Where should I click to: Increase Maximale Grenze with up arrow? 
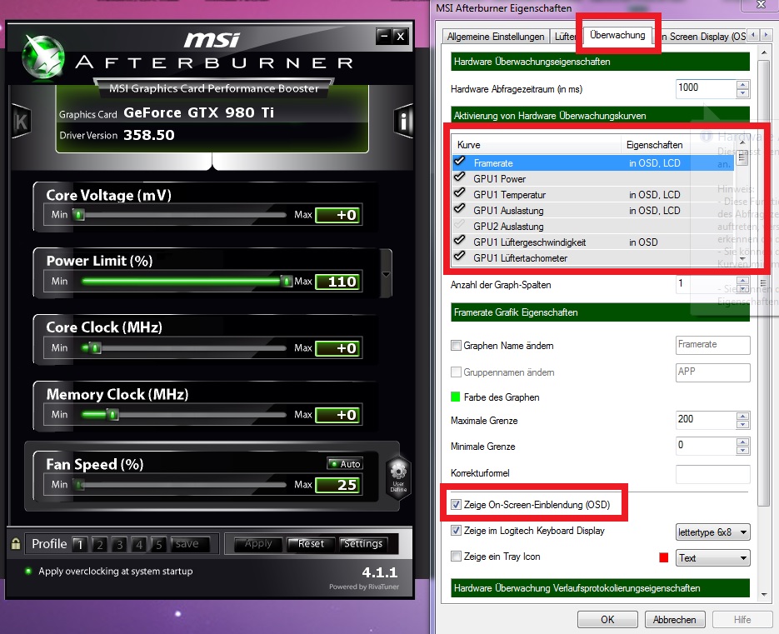[x=742, y=416]
